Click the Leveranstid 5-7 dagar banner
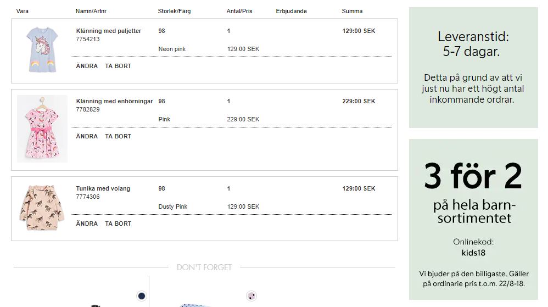The height and width of the screenshot is (307, 548). [x=473, y=68]
